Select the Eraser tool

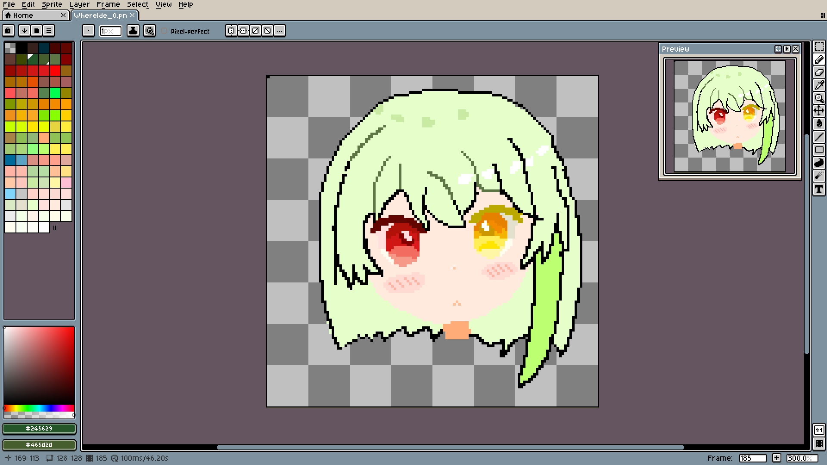point(819,72)
